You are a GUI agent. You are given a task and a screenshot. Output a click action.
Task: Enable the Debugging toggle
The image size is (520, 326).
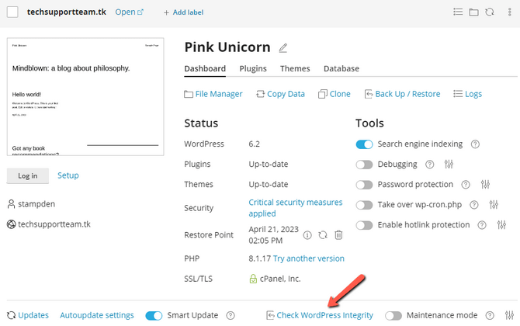[364, 165]
